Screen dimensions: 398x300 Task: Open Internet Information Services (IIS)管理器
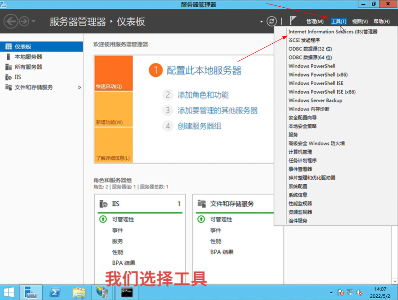[x=333, y=32]
